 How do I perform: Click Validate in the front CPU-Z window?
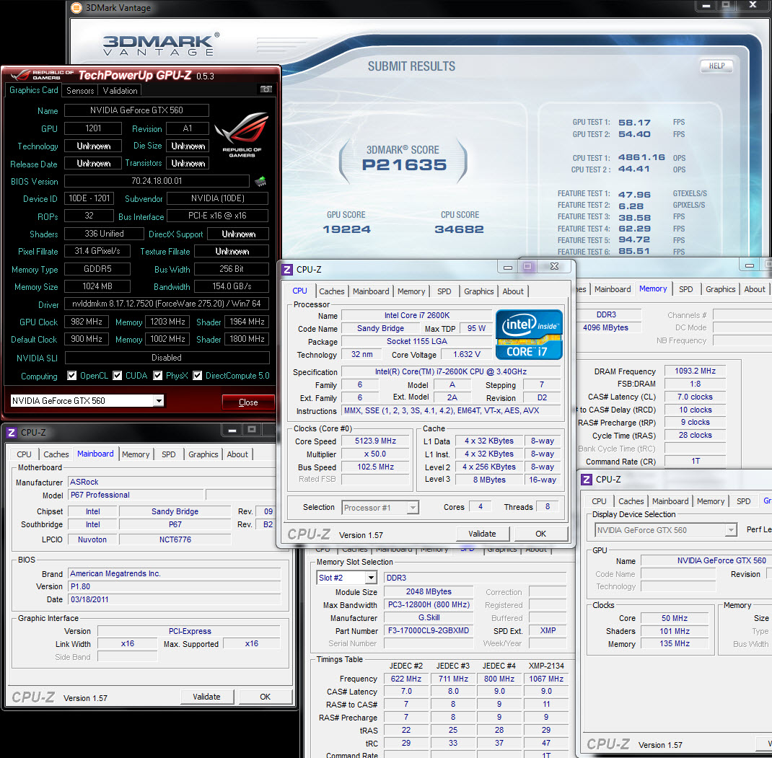pos(482,534)
